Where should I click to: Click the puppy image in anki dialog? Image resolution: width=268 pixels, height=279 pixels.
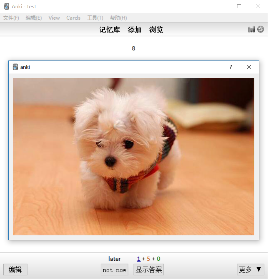134,157
